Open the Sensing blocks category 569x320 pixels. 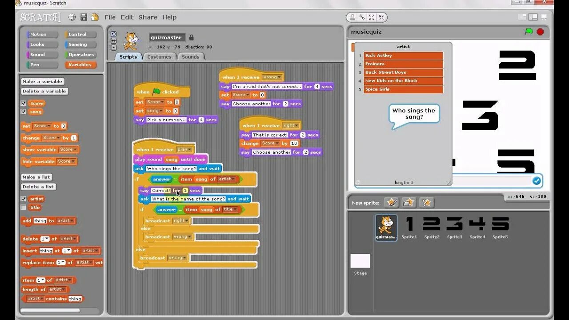pos(80,44)
